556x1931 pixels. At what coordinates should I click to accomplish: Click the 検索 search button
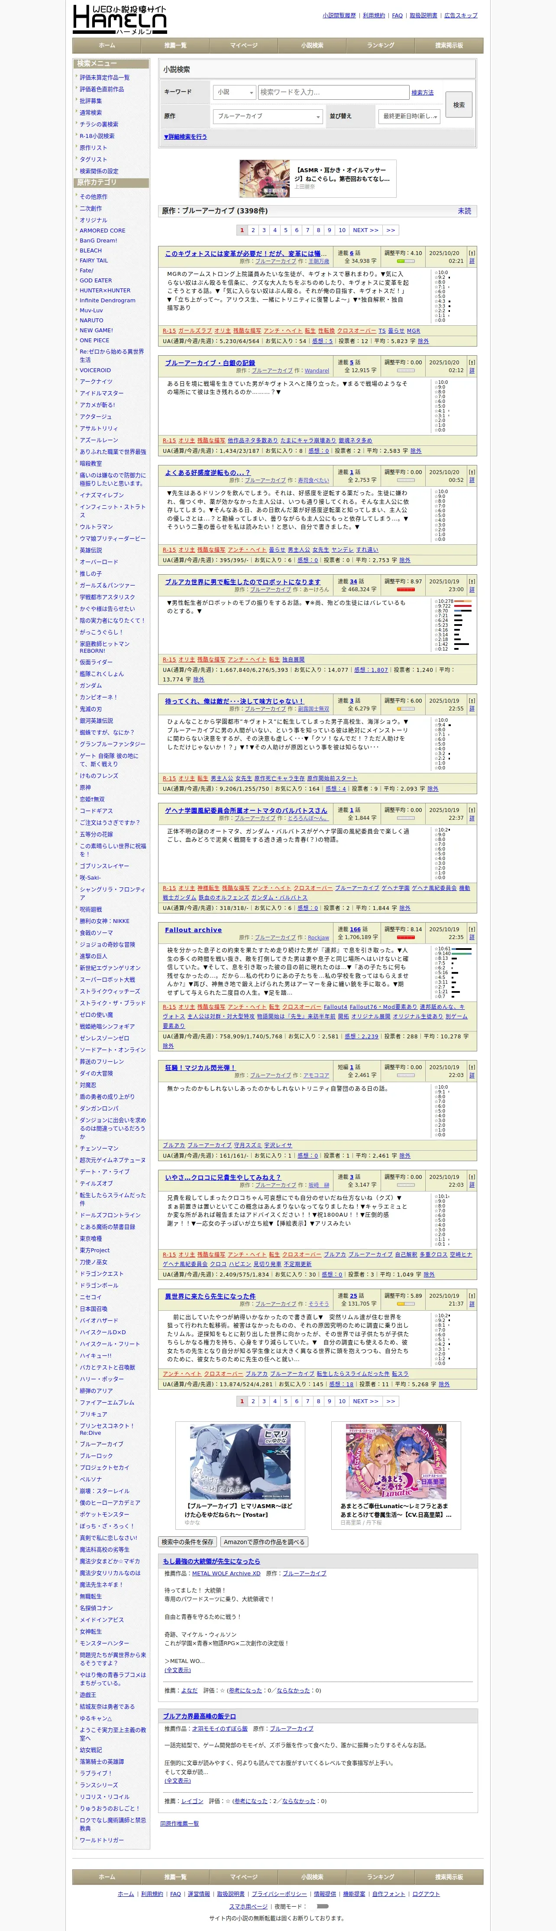coord(459,105)
